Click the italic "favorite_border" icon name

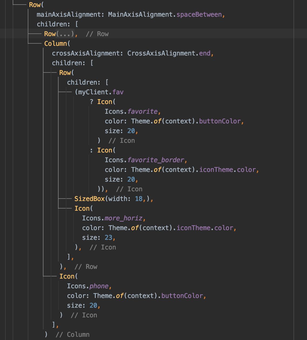coord(156,160)
